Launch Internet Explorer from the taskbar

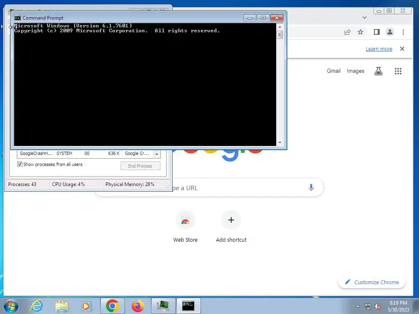[36, 306]
